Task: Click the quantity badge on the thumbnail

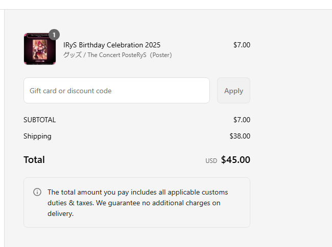Action: (54, 35)
